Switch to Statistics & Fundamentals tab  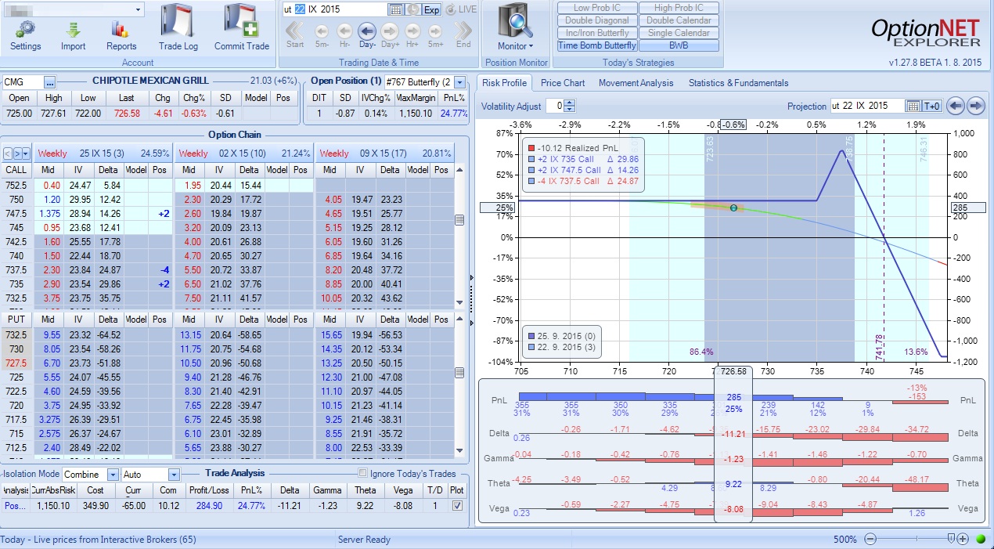pos(738,83)
